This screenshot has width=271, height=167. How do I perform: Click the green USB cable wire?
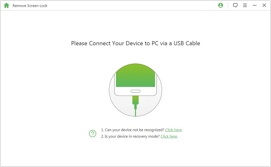(135, 112)
